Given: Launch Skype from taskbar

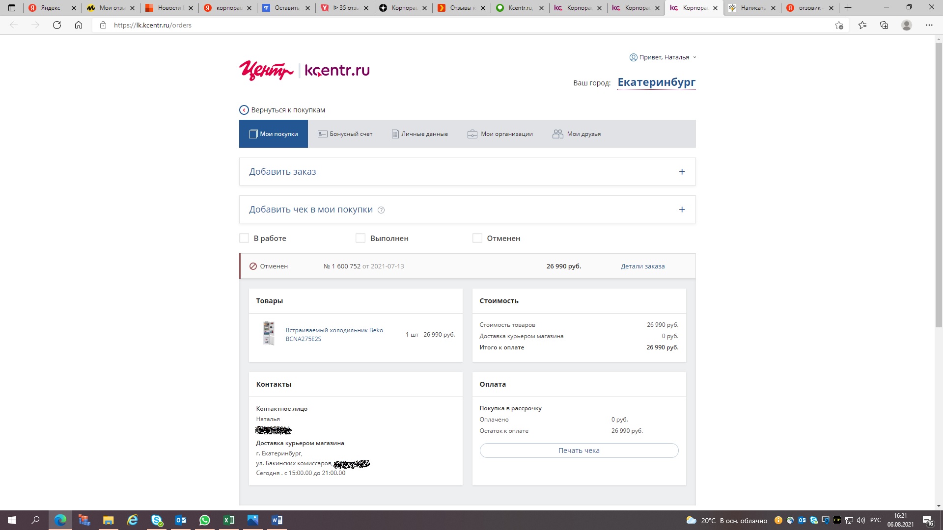Looking at the screenshot, I should (x=157, y=520).
